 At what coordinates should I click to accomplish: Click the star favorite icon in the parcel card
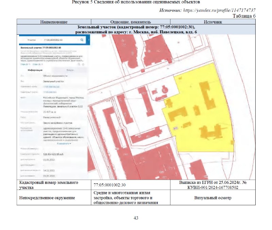(x=83, y=64)
